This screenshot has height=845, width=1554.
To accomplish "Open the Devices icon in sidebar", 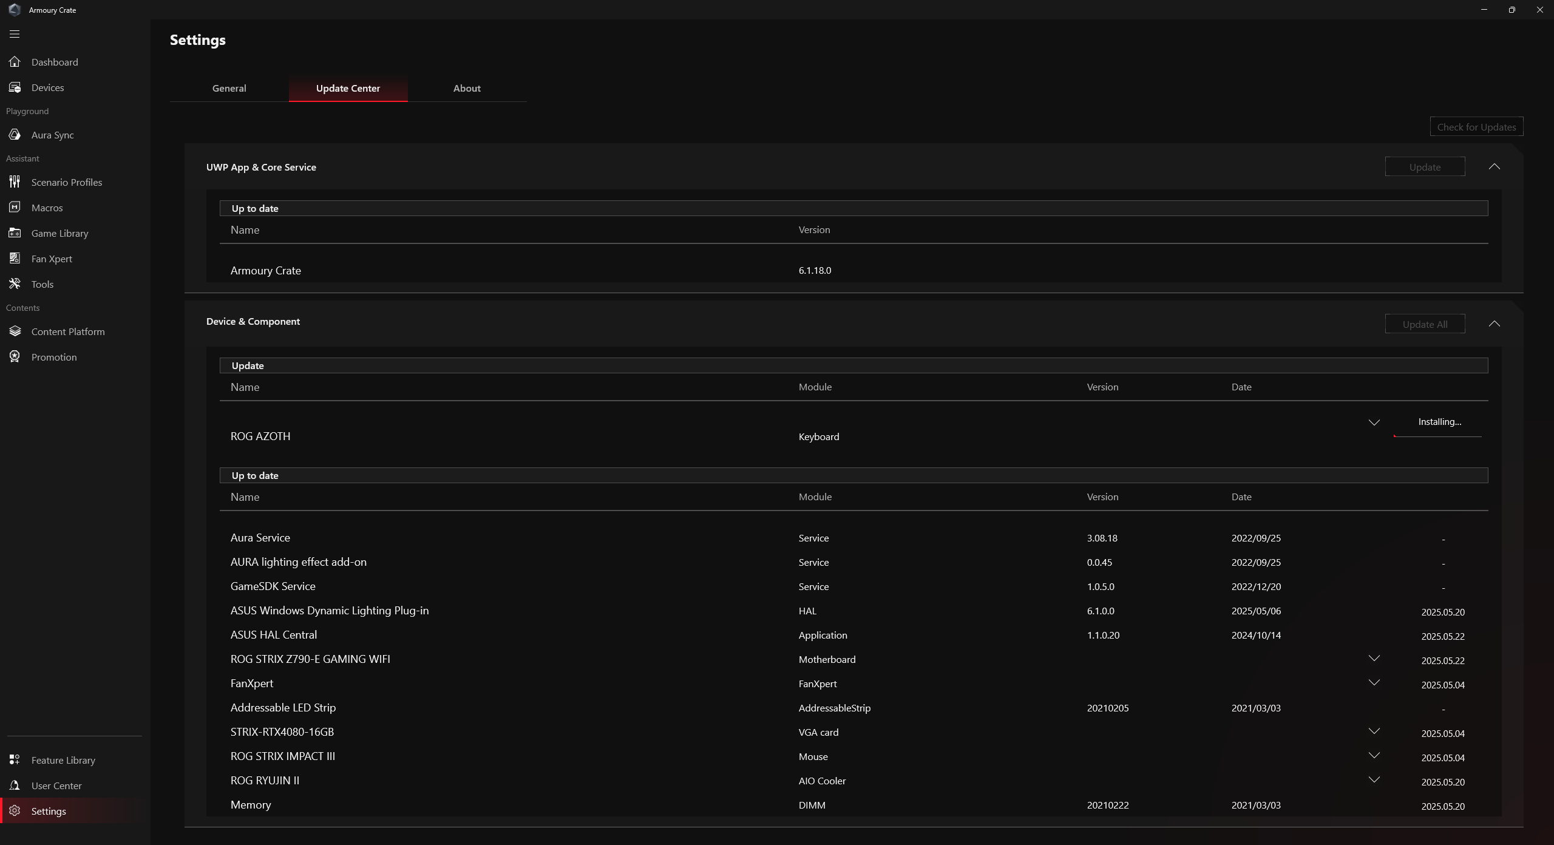I will click(15, 87).
